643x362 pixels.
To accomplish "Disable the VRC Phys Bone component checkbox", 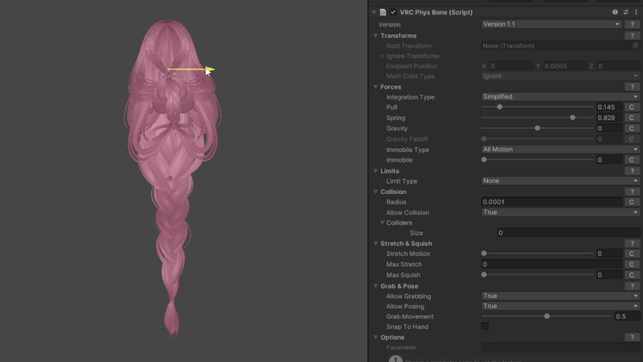I will pyautogui.click(x=393, y=12).
